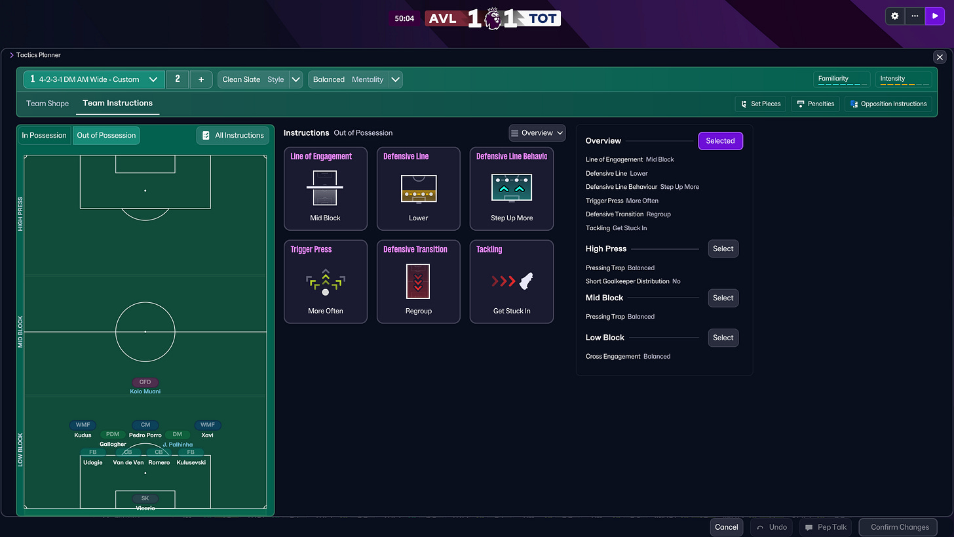This screenshot has height=537, width=954.
Task: Click the All Instructions checklist icon
Action: [x=206, y=135]
